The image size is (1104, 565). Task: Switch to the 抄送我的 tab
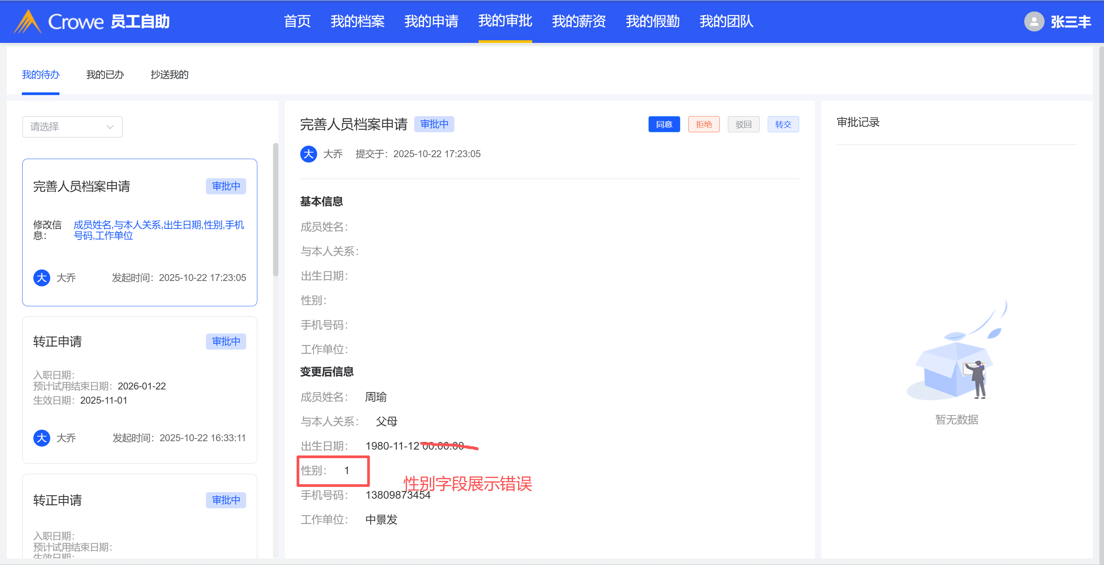point(169,75)
